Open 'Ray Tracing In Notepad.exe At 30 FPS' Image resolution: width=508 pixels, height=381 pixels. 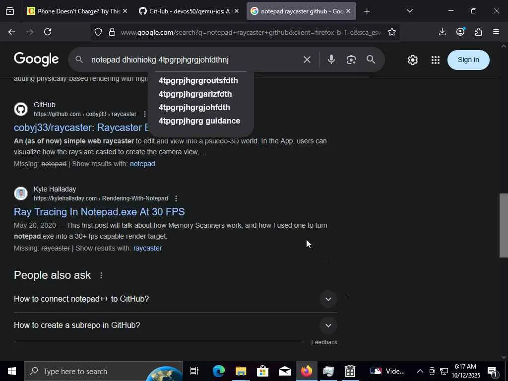click(99, 212)
